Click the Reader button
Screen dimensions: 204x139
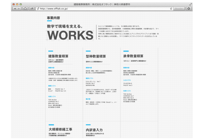[179, 9]
